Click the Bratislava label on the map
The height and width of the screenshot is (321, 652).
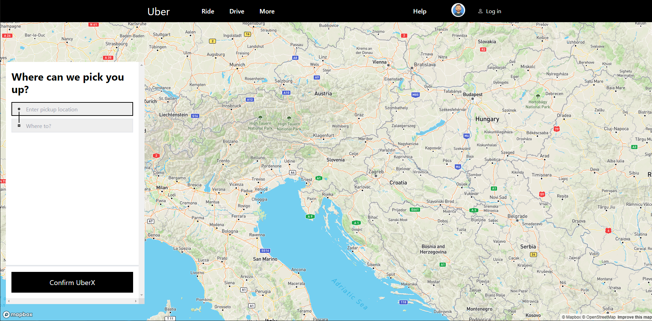click(x=425, y=65)
